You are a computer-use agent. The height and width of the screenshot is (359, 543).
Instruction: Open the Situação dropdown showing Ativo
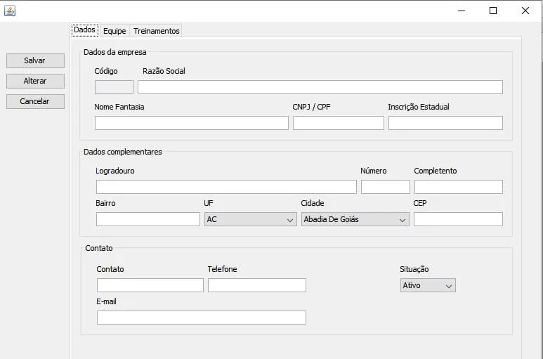tap(427, 285)
